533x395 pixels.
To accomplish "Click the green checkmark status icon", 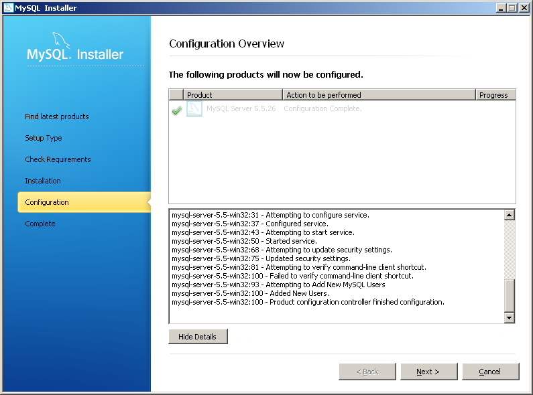I will click(x=177, y=110).
